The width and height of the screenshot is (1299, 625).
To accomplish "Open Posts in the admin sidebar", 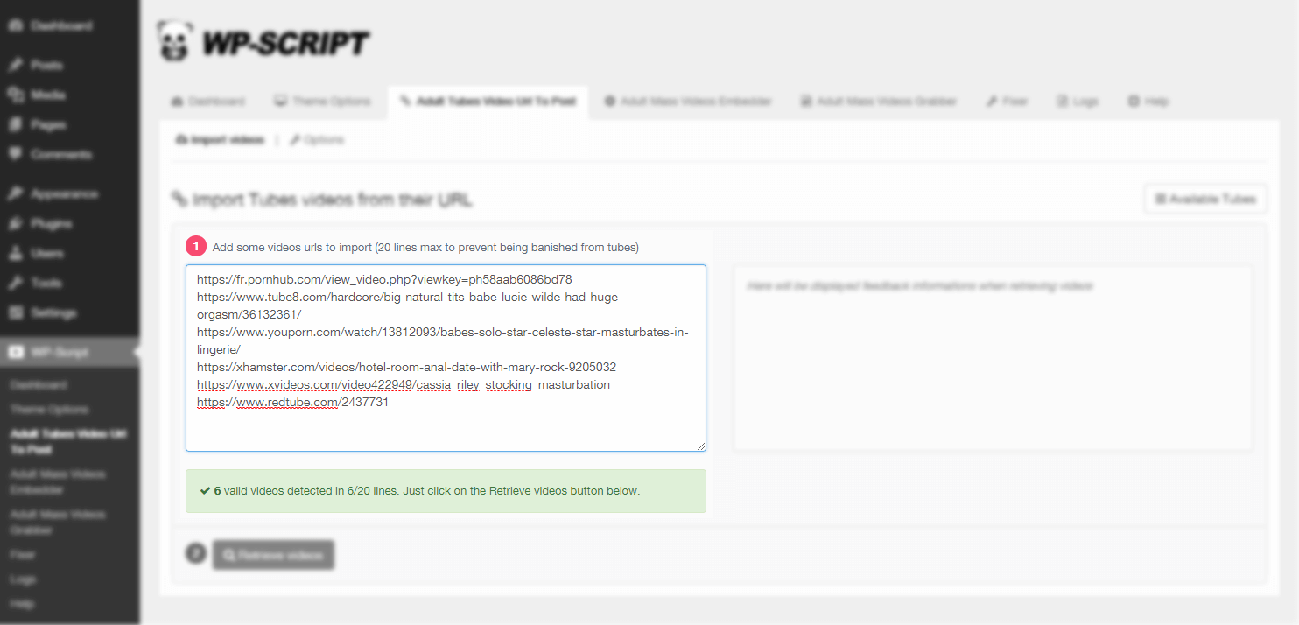I will click(47, 65).
